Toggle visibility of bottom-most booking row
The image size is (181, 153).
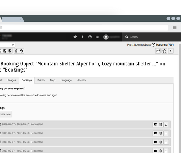[155, 151]
